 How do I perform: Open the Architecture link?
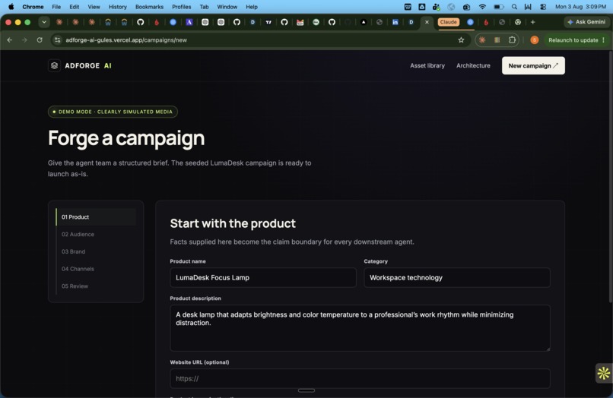[x=473, y=65]
